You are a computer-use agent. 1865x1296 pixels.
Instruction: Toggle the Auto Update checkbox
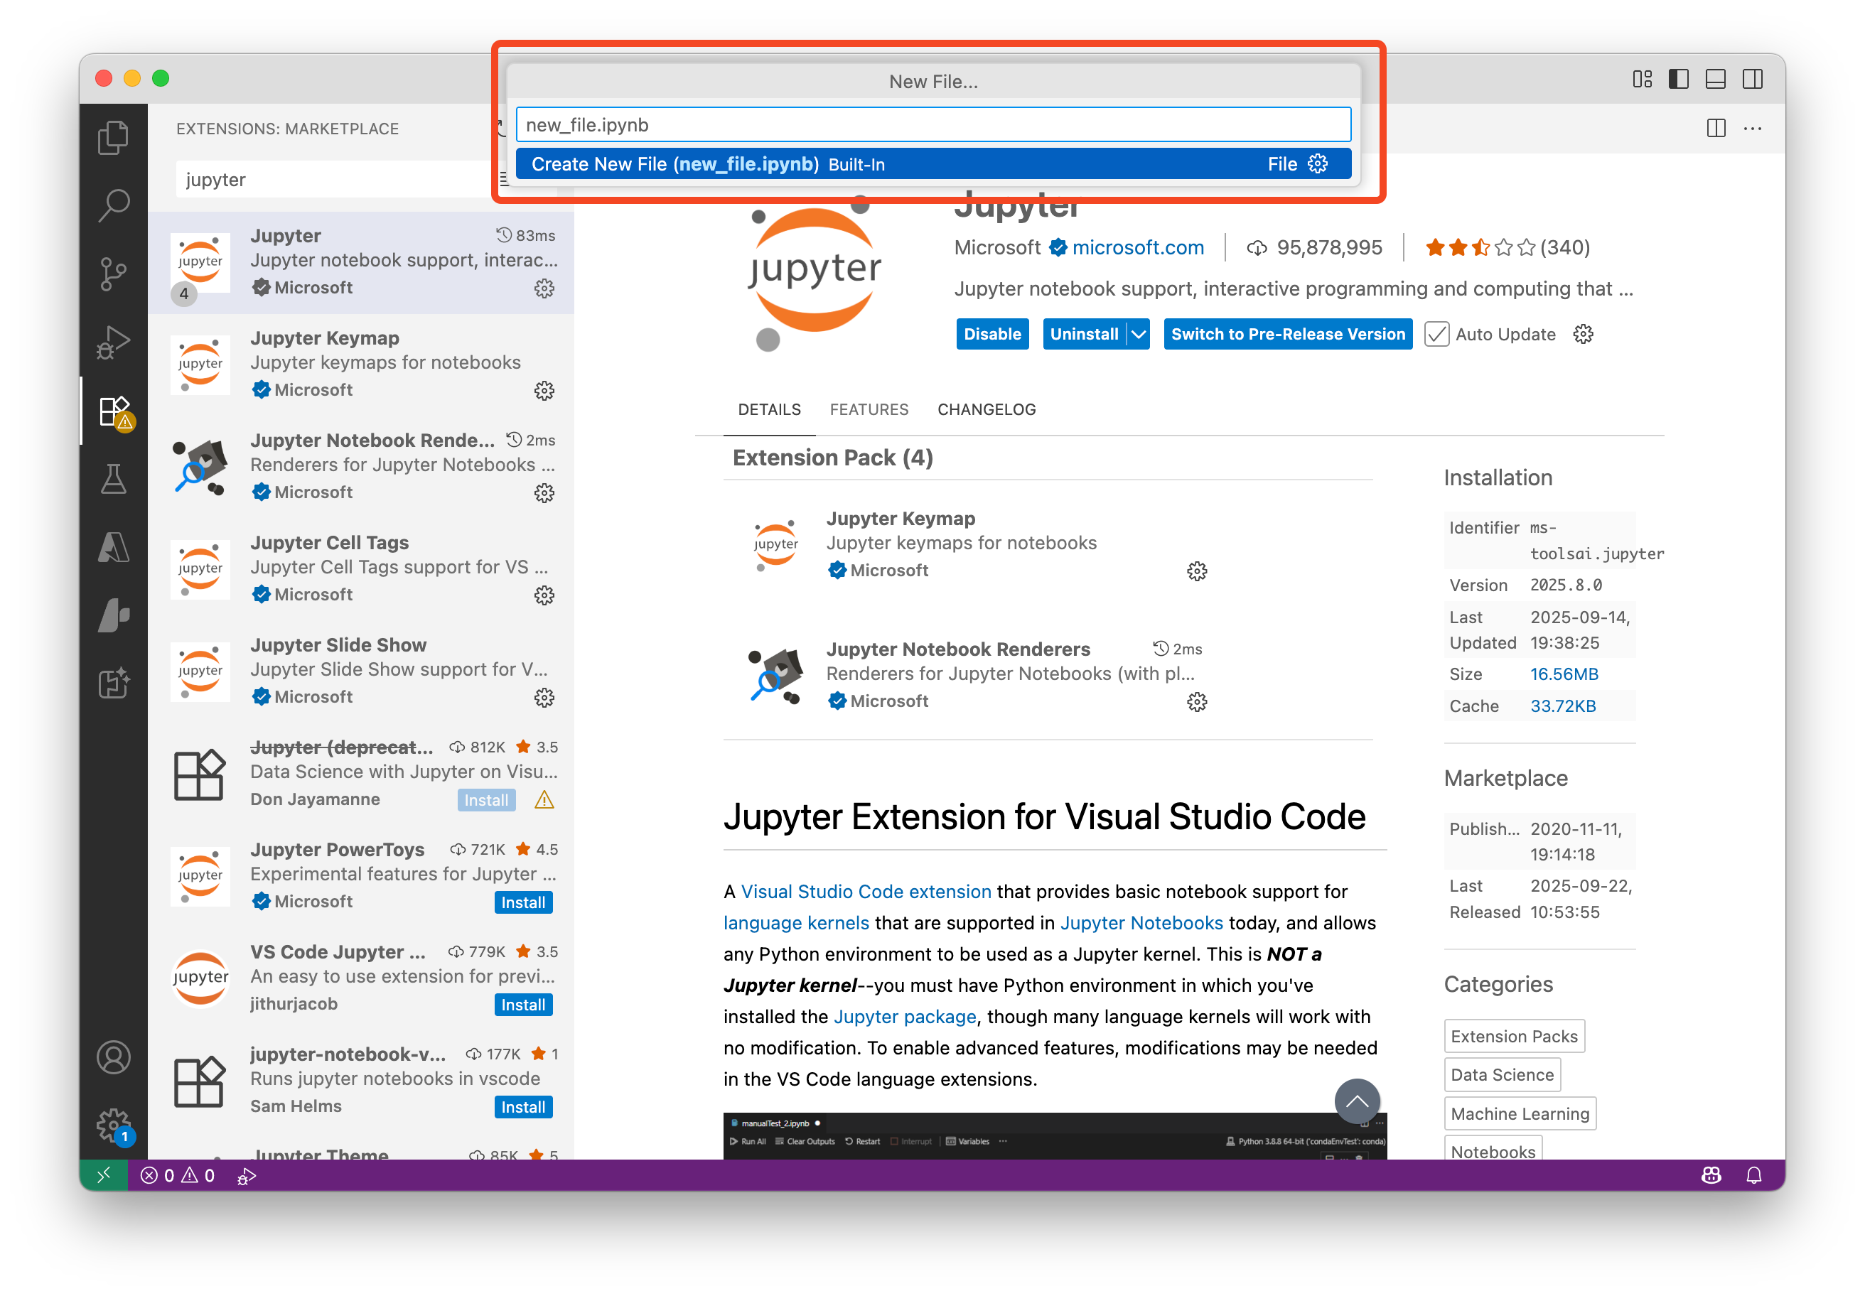(1436, 334)
